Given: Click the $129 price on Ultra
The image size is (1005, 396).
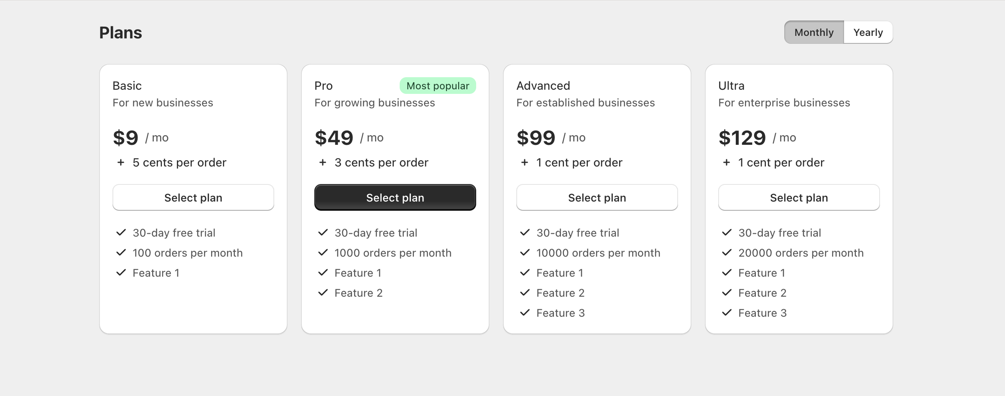Looking at the screenshot, I should tap(742, 137).
